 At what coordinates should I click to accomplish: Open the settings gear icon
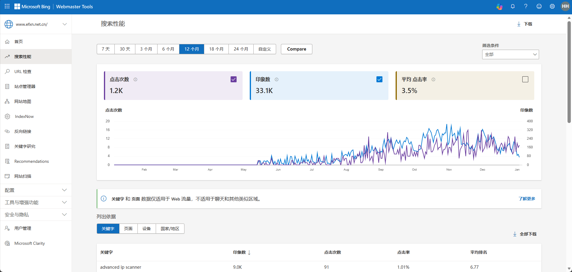click(552, 7)
